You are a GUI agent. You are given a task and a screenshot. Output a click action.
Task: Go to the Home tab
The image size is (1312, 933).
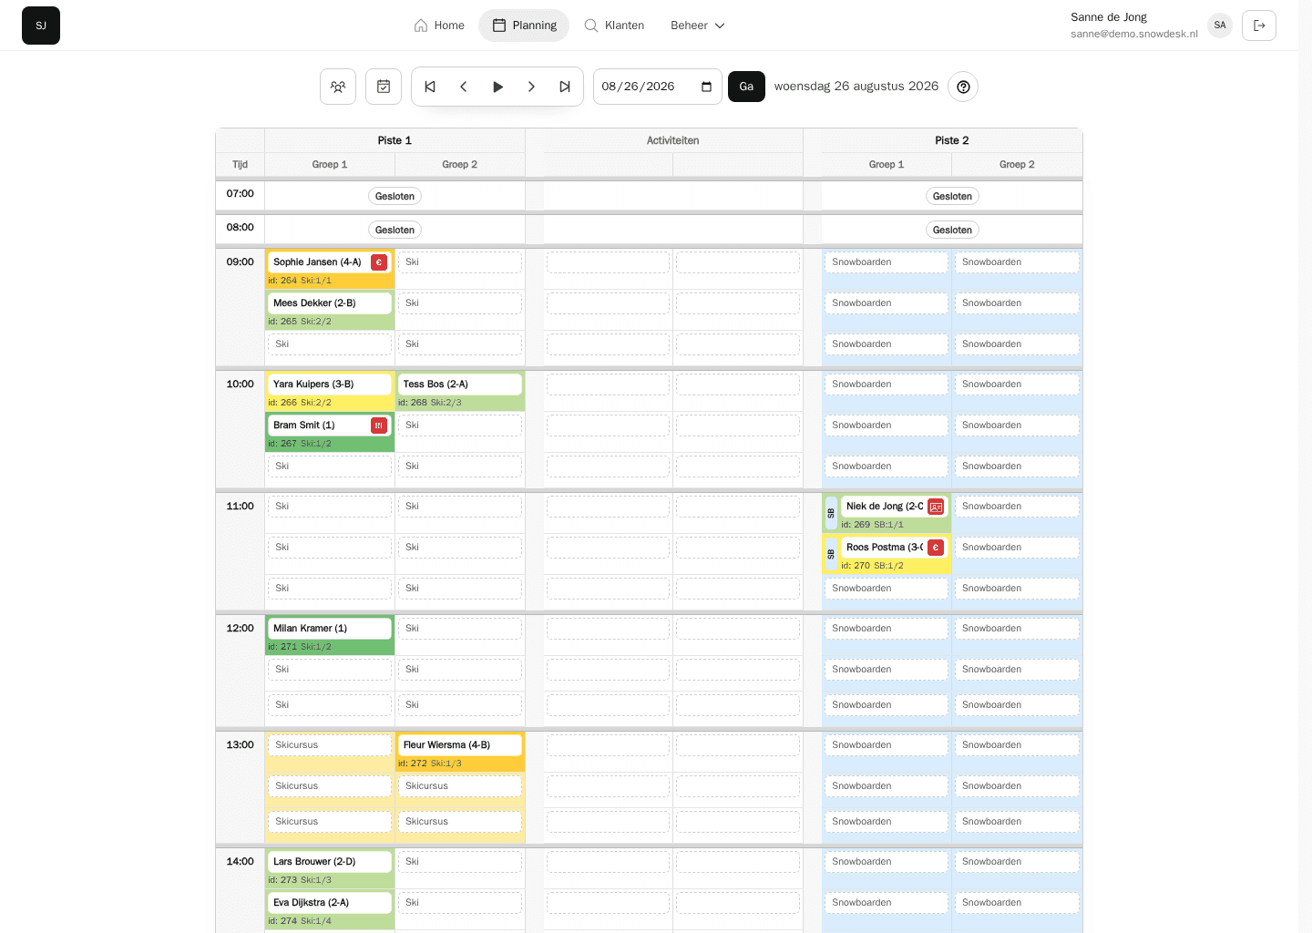439,26
